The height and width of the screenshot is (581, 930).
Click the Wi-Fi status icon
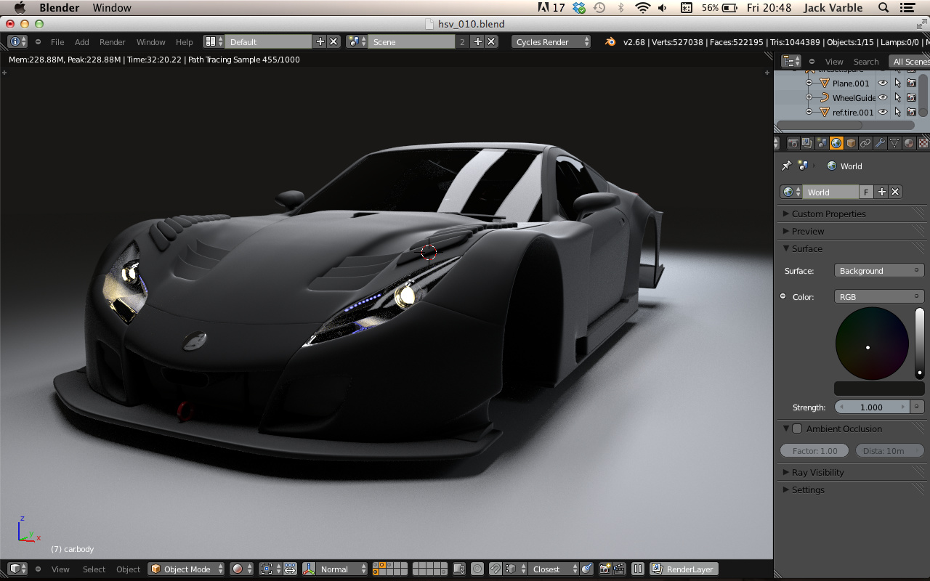point(642,8)
